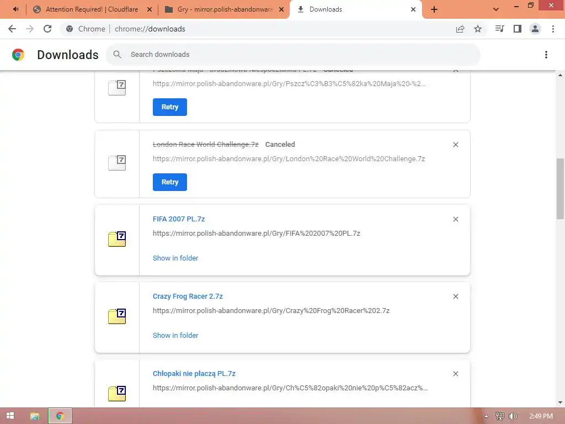Open File Explorer from taskbar

tap(35, 416)
